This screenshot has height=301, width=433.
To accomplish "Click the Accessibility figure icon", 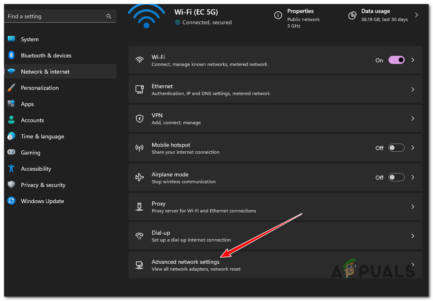I will point(11,168).
